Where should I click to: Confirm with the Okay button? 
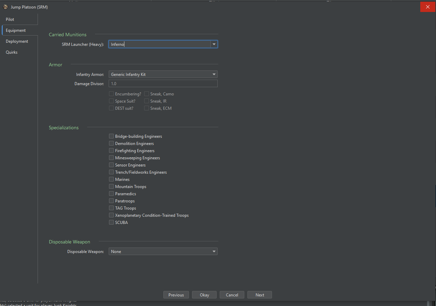pyautogui.click(x=204, y=295)
